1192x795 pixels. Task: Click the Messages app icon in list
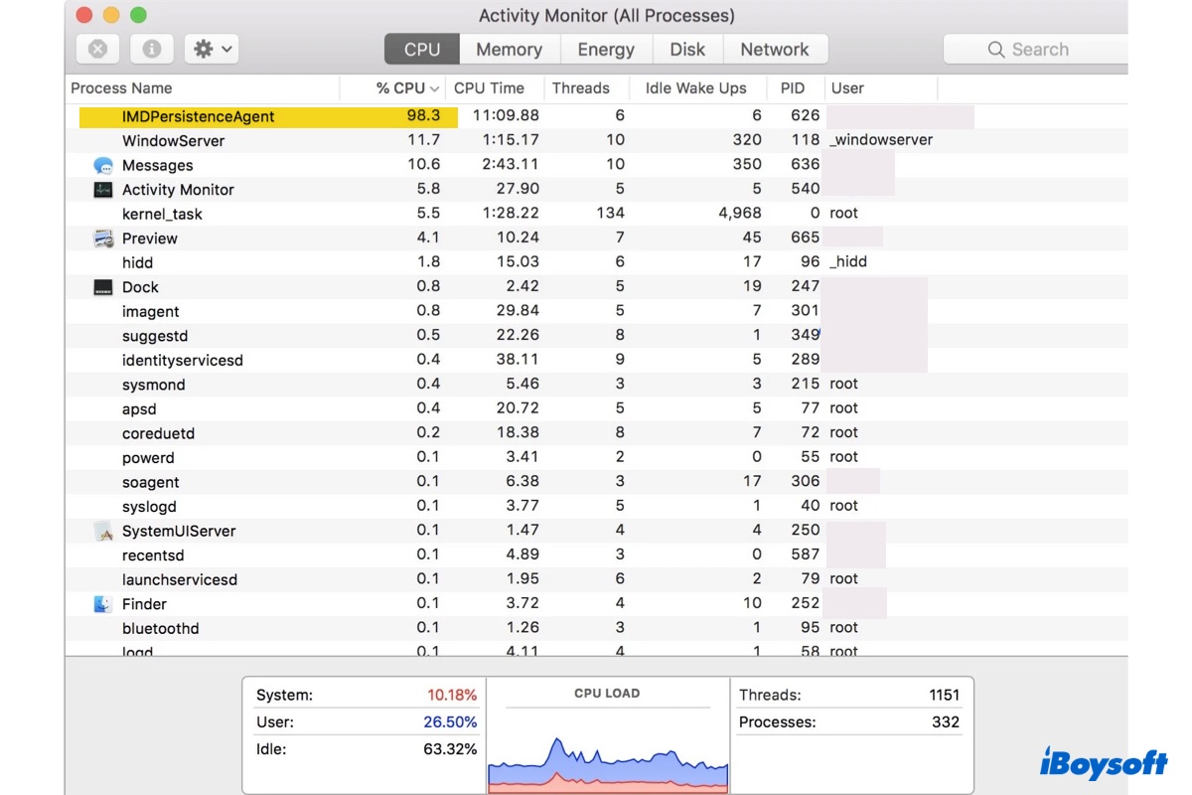pyautogui.click(x=103, y=165)
